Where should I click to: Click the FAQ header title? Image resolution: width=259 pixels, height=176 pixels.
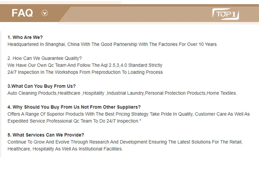22,13
